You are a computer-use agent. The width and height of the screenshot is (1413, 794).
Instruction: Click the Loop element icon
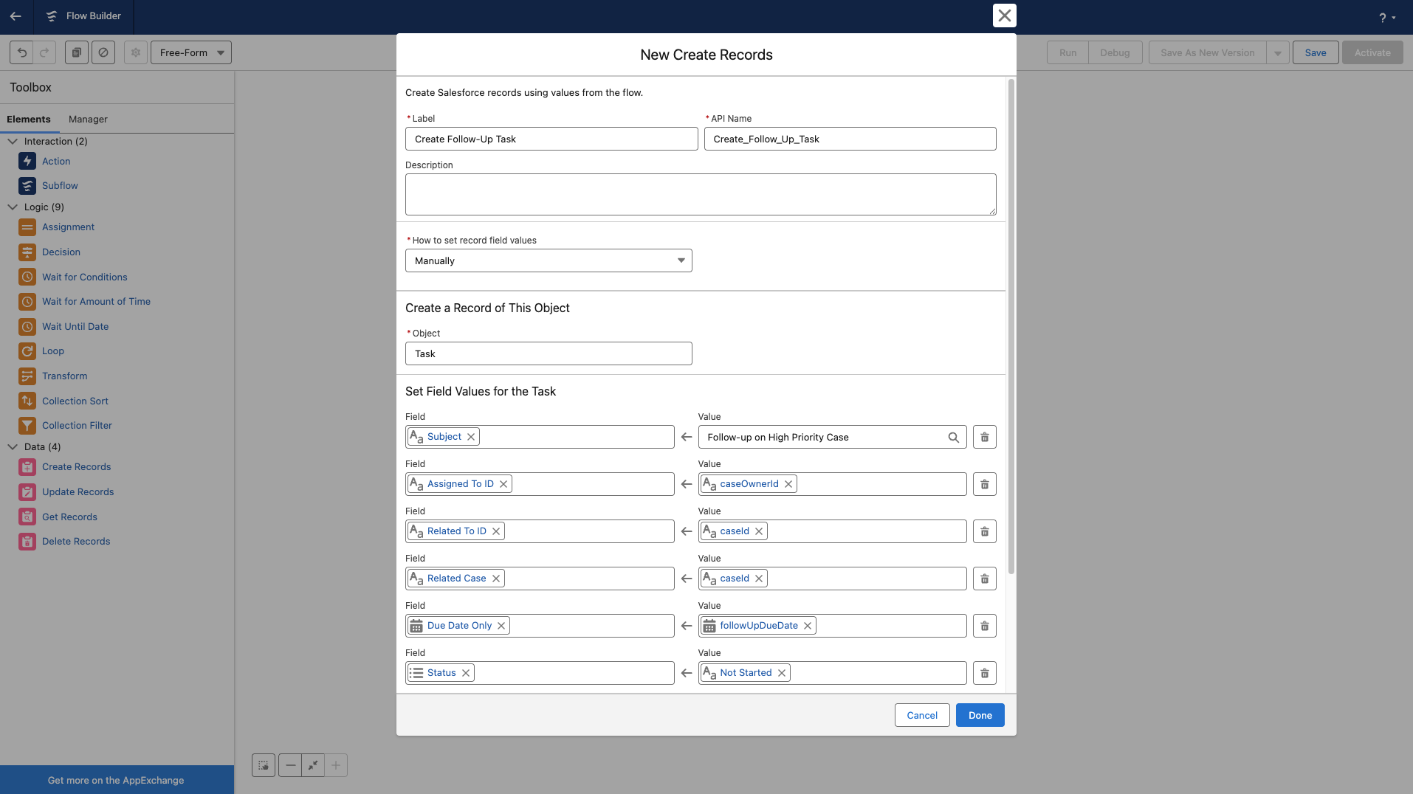point(27,351)
